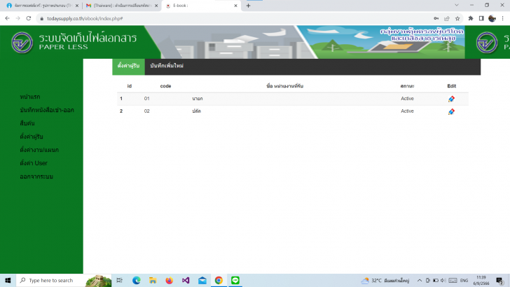The height and width of the screenshot is (287, 510).
Task: Open the Mail app from the taskbar
Action: (x=202, y=280)
